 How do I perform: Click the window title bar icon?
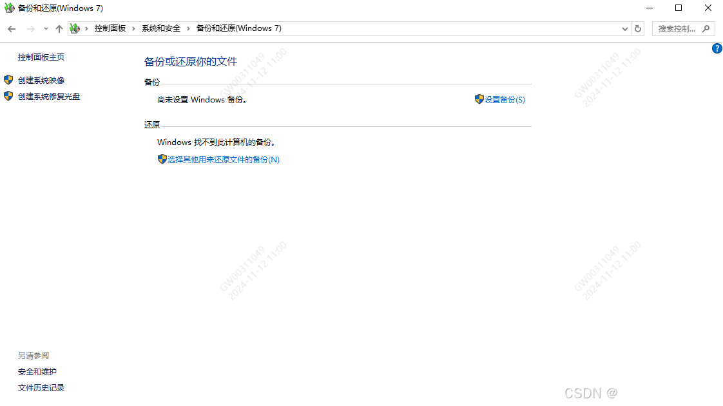pos(9,8)
